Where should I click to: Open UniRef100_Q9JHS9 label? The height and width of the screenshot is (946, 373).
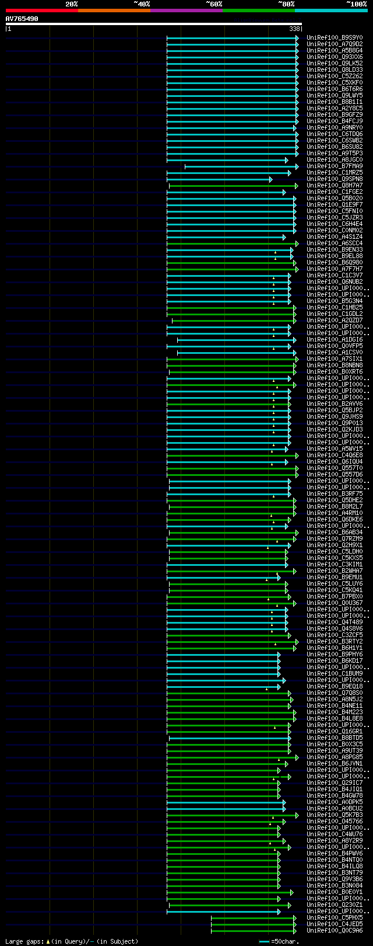[335, 417]
